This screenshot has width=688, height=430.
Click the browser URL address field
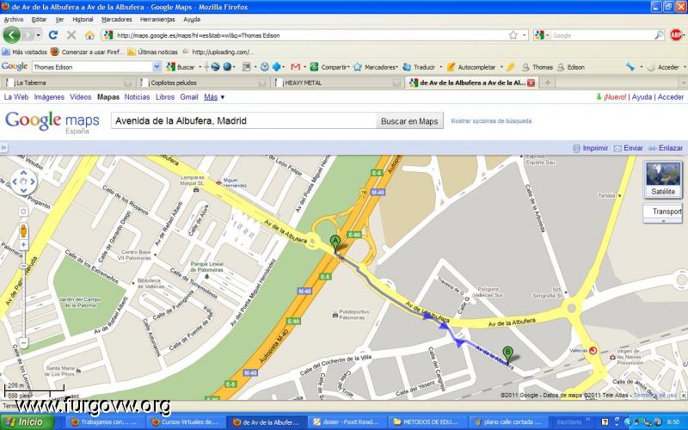click(311, 35)
